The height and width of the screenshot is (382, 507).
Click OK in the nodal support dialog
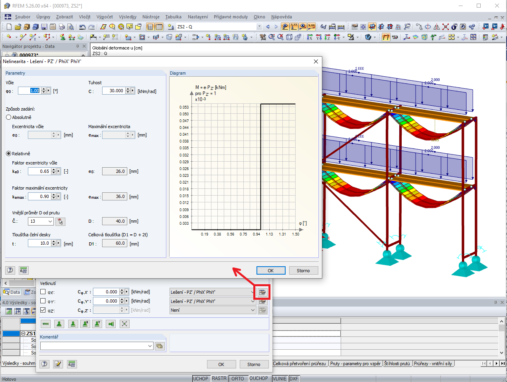221,364
